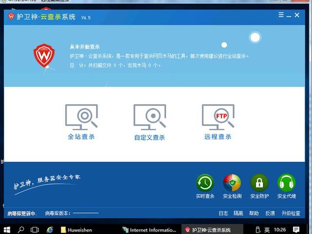Open the 帮助 help link
This screenshot has width=312, height=234.
254,213
